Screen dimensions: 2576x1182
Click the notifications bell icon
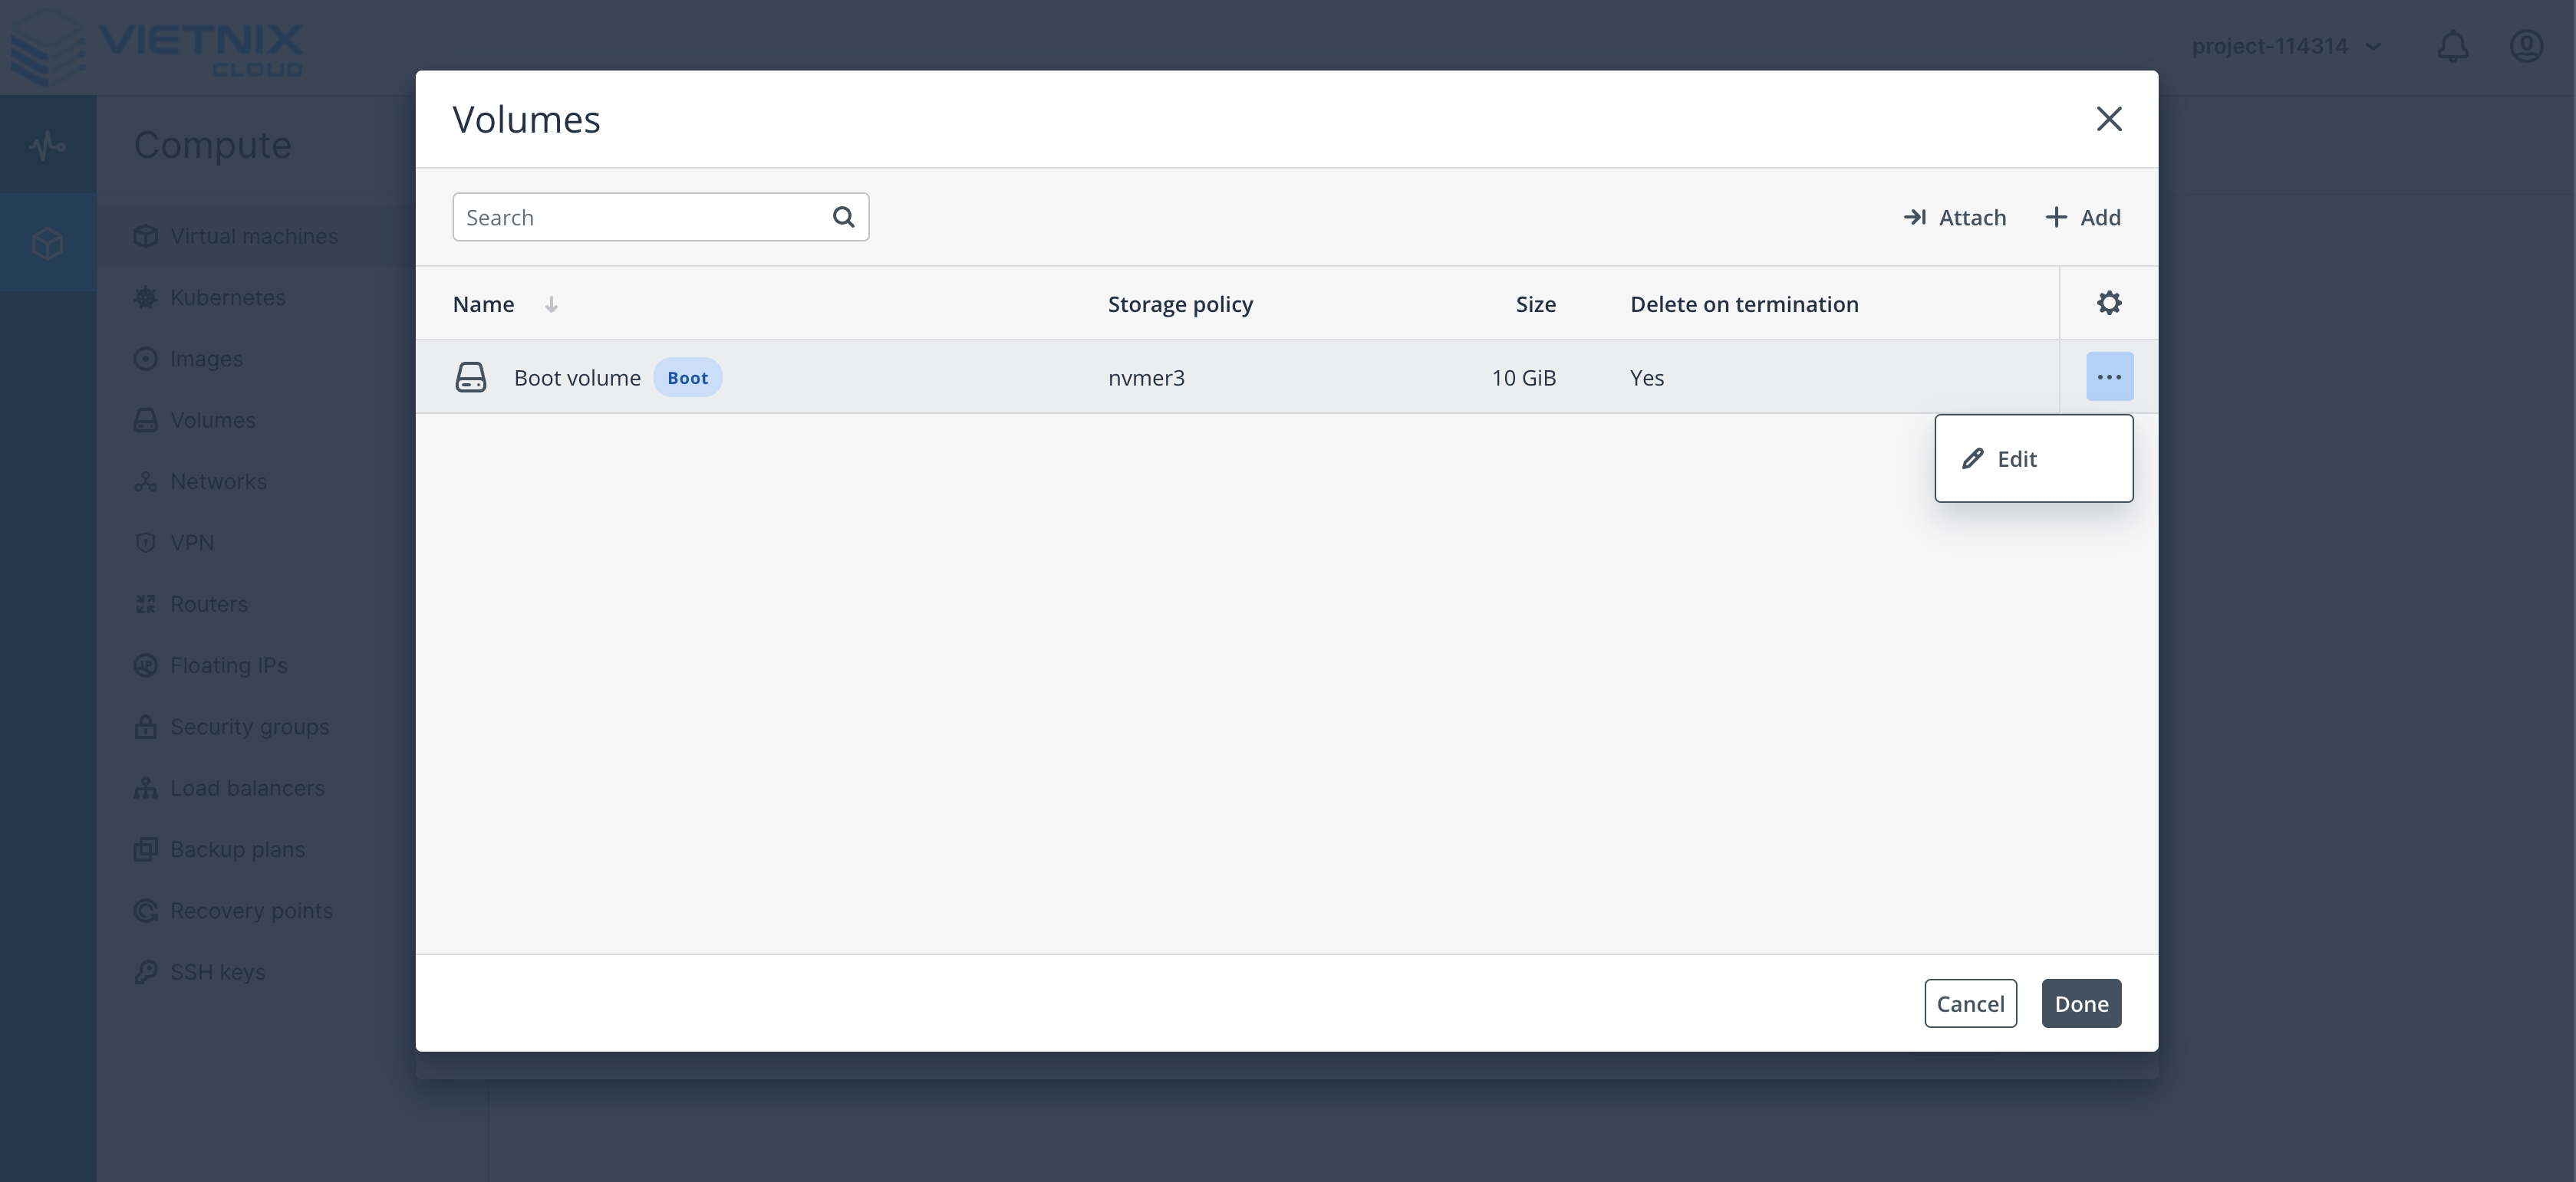2452,46
